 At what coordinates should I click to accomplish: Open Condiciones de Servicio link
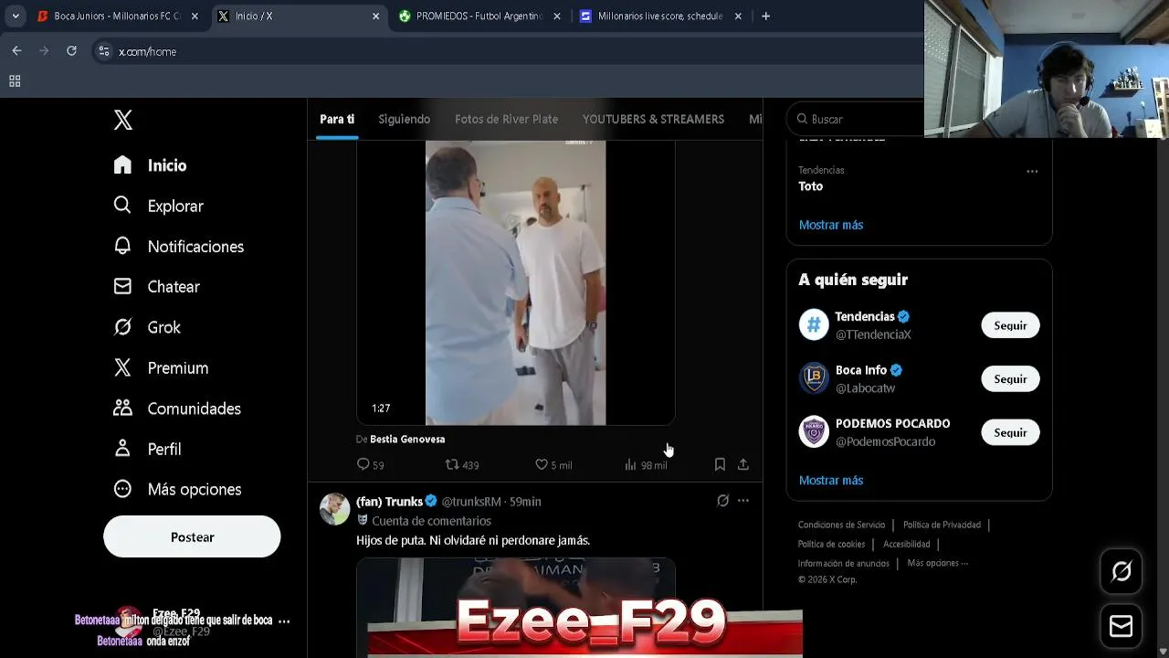[x=841, y=525]
